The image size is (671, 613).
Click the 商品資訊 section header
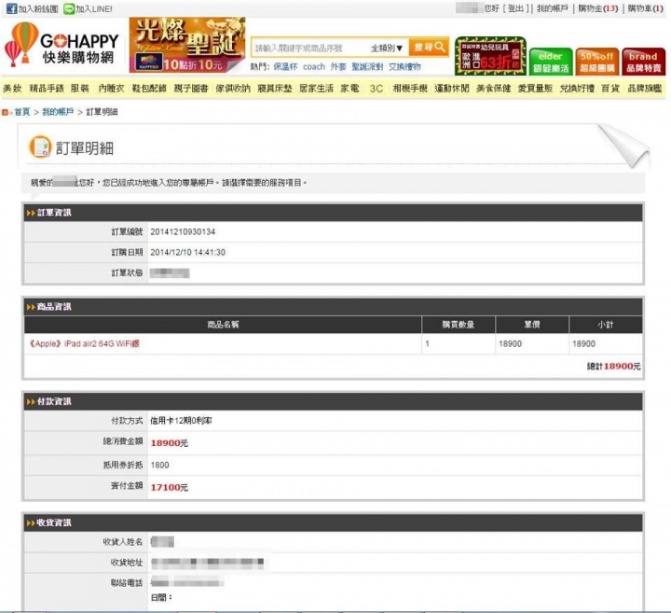pos(333,307)
